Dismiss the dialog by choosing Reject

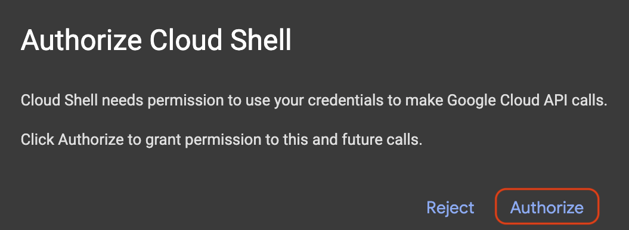[x=450, y=207]
